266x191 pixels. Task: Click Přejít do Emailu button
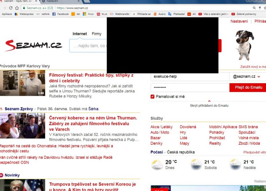click(248, 87)
